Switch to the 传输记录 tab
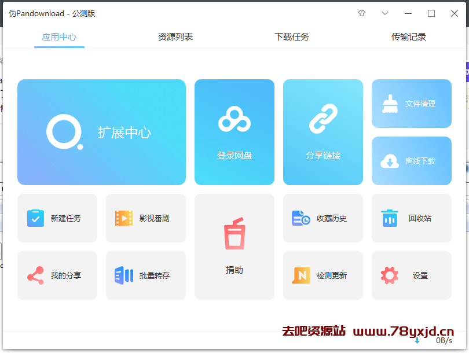Viewport: 469px width, 353px height. 409,37
